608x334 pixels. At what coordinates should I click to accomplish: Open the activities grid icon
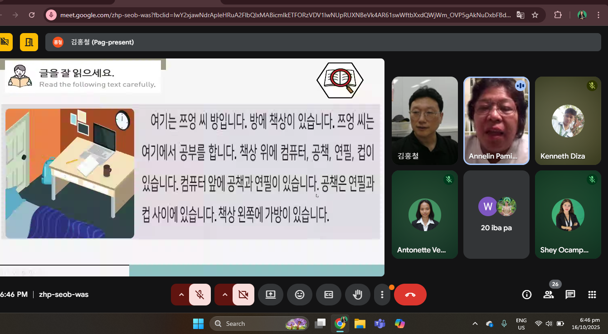592,295
